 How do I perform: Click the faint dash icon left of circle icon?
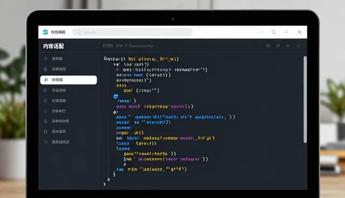point(261,32)
